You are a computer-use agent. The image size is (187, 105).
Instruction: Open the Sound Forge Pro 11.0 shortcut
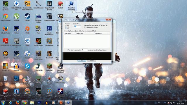(x=6, y=93)
